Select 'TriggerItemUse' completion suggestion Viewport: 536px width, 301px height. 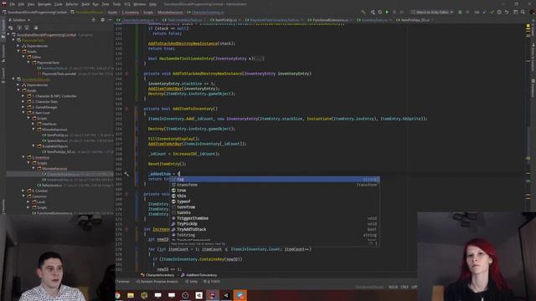276,218
